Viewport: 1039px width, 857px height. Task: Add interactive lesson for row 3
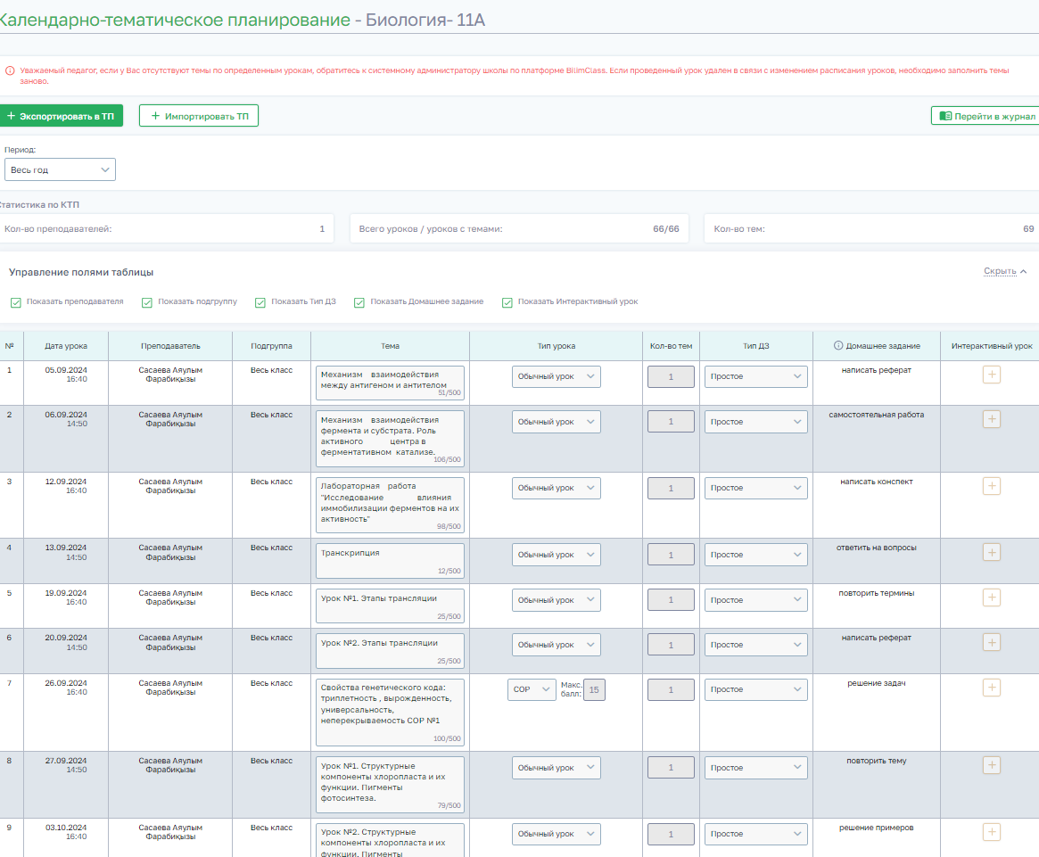point(991,486)
